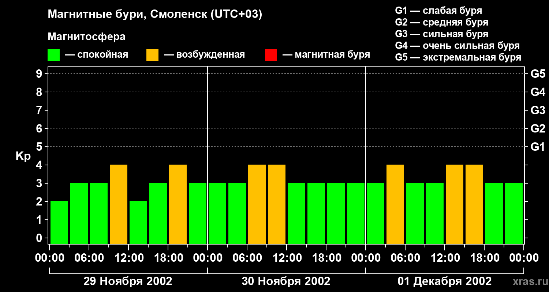549x292 pixels.
Task: Click the green 'спокойная' legend swatch
Action: click(x=53, y=55)
